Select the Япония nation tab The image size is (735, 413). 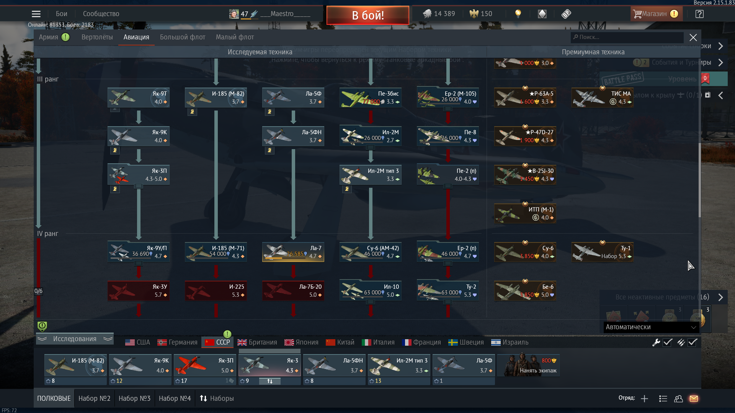point(302,342)
